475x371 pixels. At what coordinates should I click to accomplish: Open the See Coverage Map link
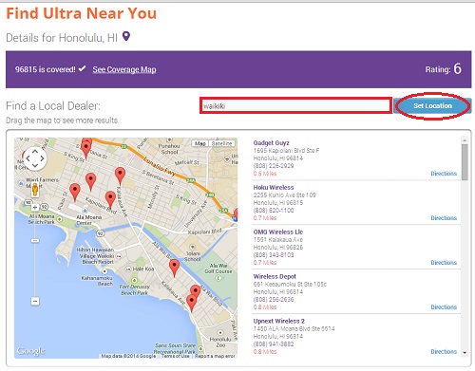pos(124,69)
